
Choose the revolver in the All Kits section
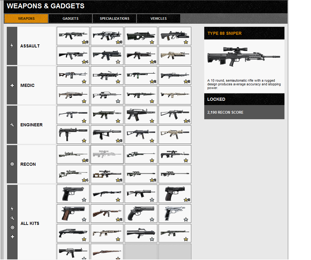[141, 213]
